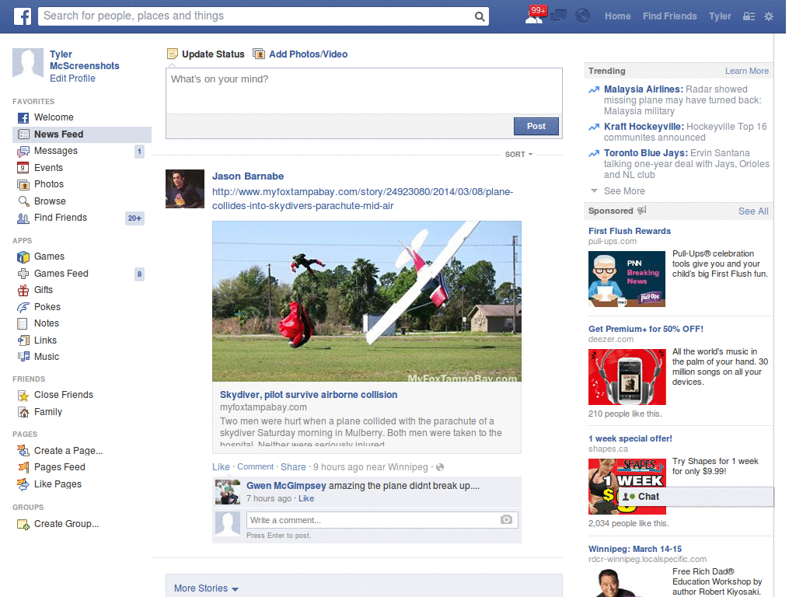Click the Events calendar icon
This screenshot has height=597, width=796.
(x=23, y=168)
